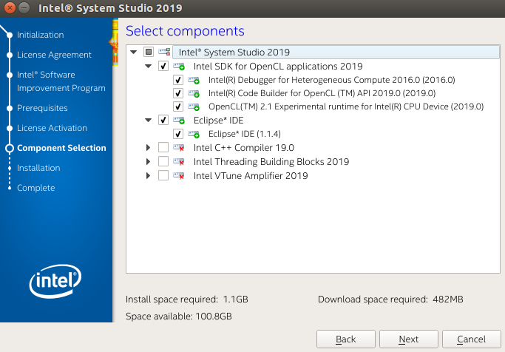505x352 pixels.
Task: Select Eclipse* IDE (1.1.4) row
Action: 245,134
